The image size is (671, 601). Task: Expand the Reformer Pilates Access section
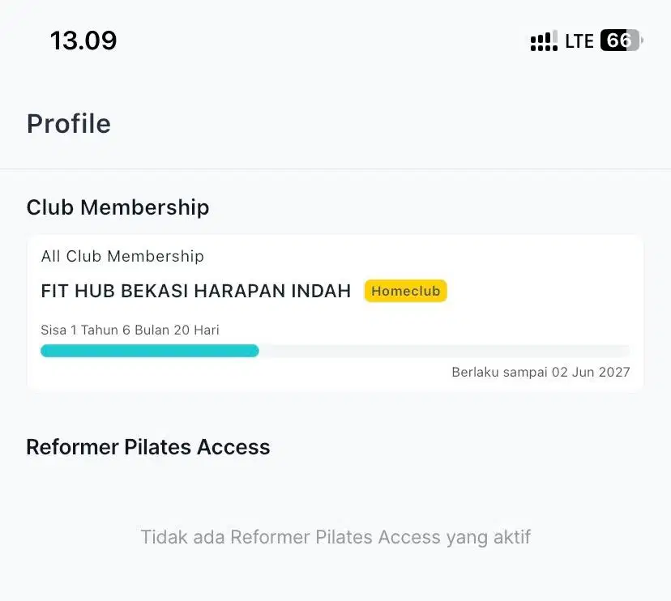tap(148, 446)
